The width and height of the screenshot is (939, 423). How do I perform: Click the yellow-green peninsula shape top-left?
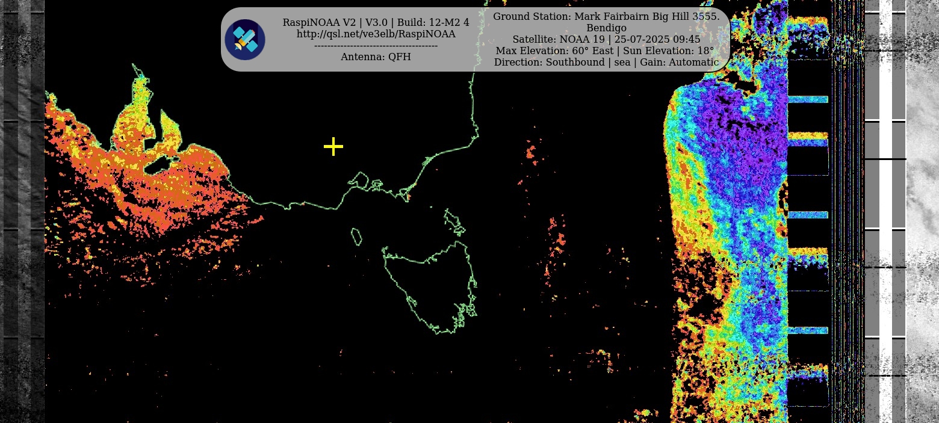pyautogui.click(x=140, y=102)
